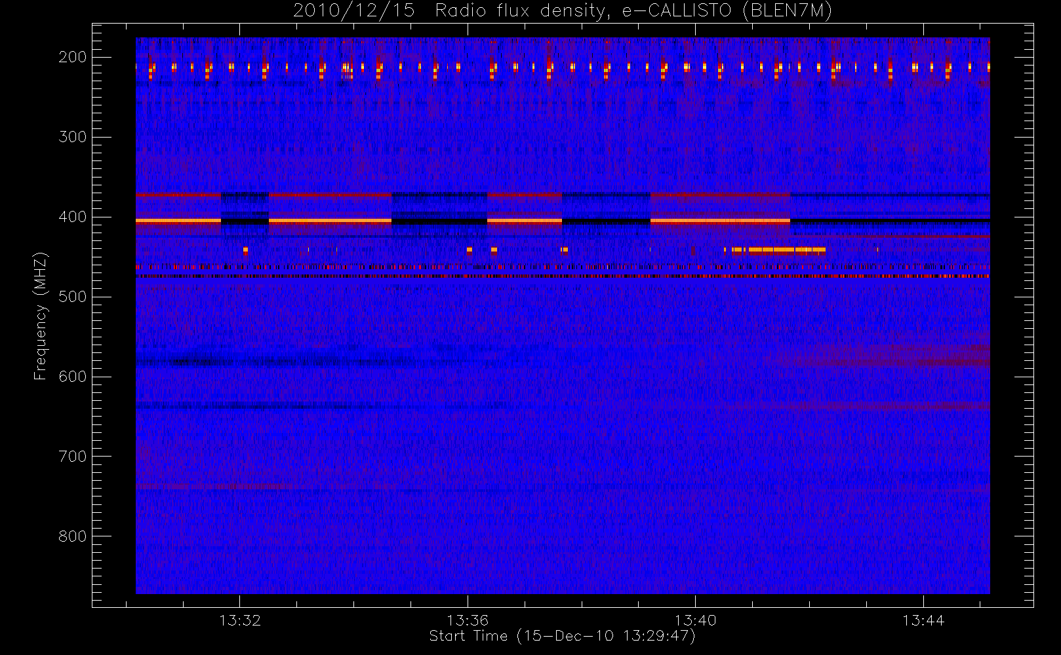Image resolution: width=1061 pixels, height=655 pixels.
Task: Click the 200 frequency tick label
Action: pyautogui.click(x=73, y=57)
